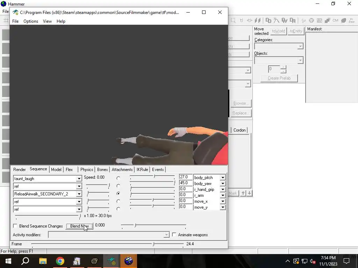
Task: Select the radio button in the fourth sequence row
Action: pos(118,201)
